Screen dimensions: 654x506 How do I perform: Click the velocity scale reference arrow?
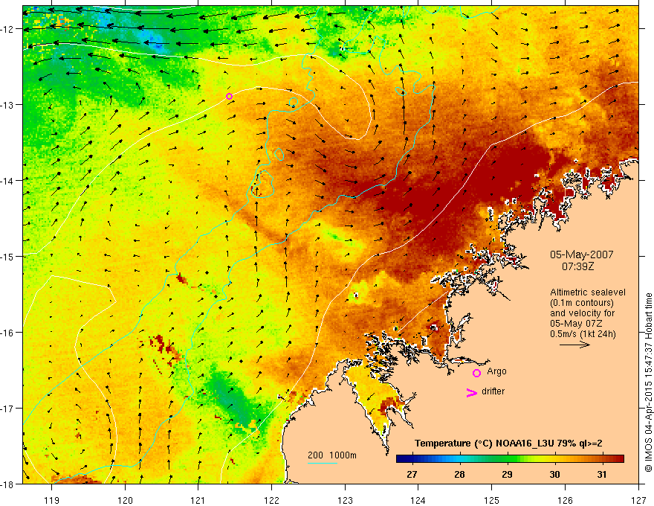(574, 345)
